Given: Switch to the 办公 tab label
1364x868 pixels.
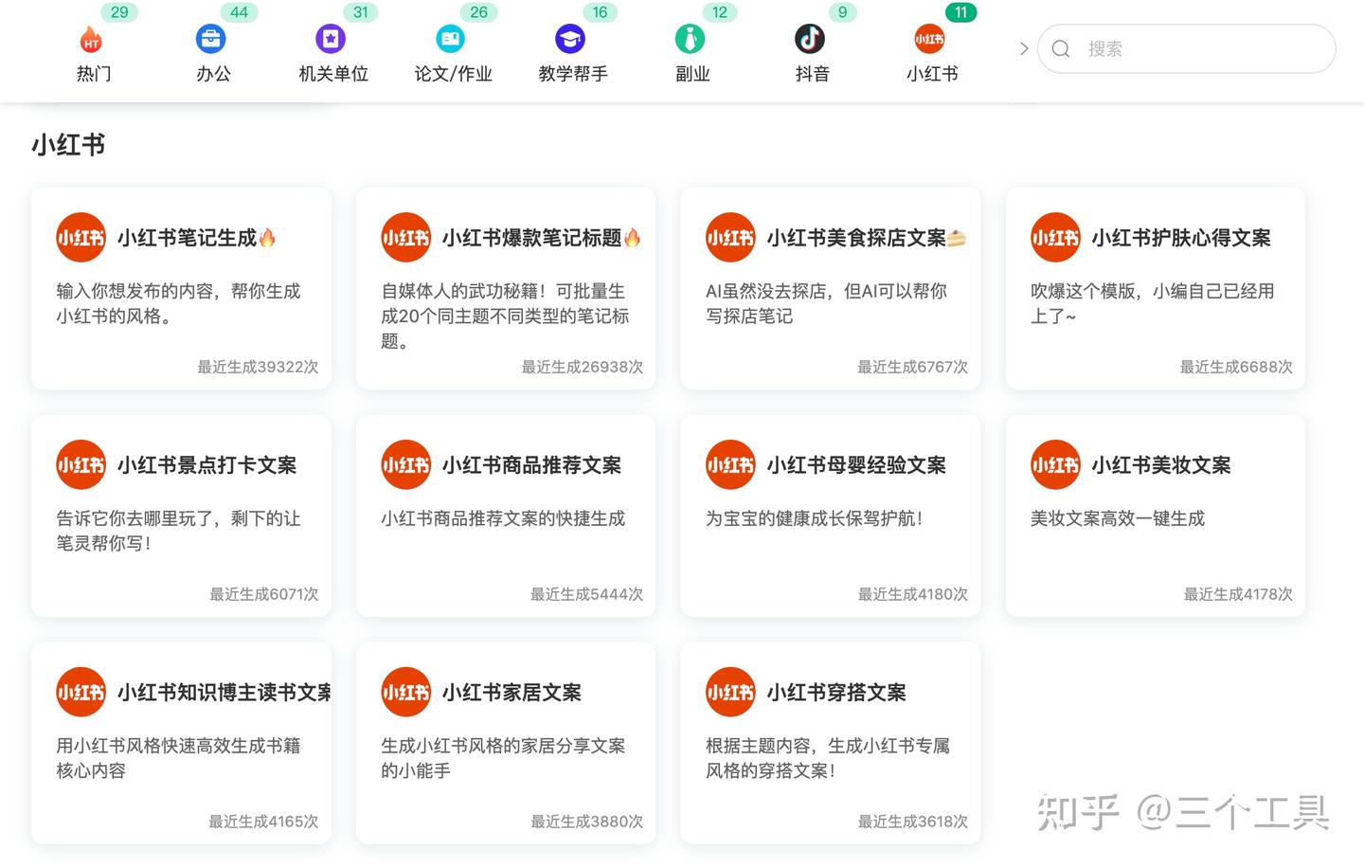Looking at the screenshot, I should click(x=213, y=74).
